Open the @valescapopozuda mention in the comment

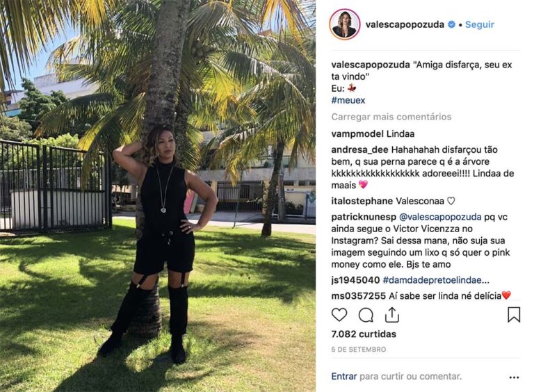440,217
